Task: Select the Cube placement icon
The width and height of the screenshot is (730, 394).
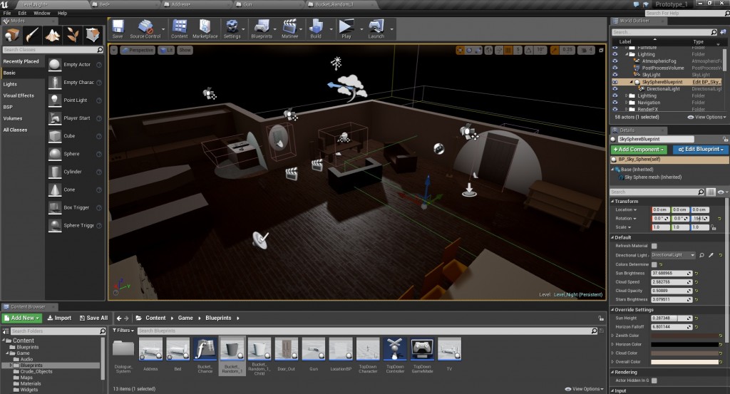Action: click(55, 136)
